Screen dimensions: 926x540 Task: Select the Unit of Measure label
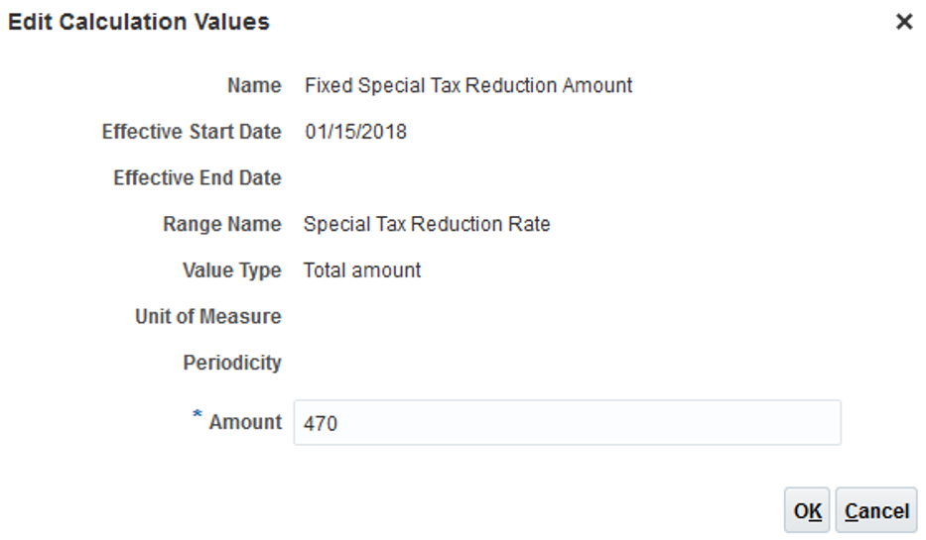click(x=208, y=317)
